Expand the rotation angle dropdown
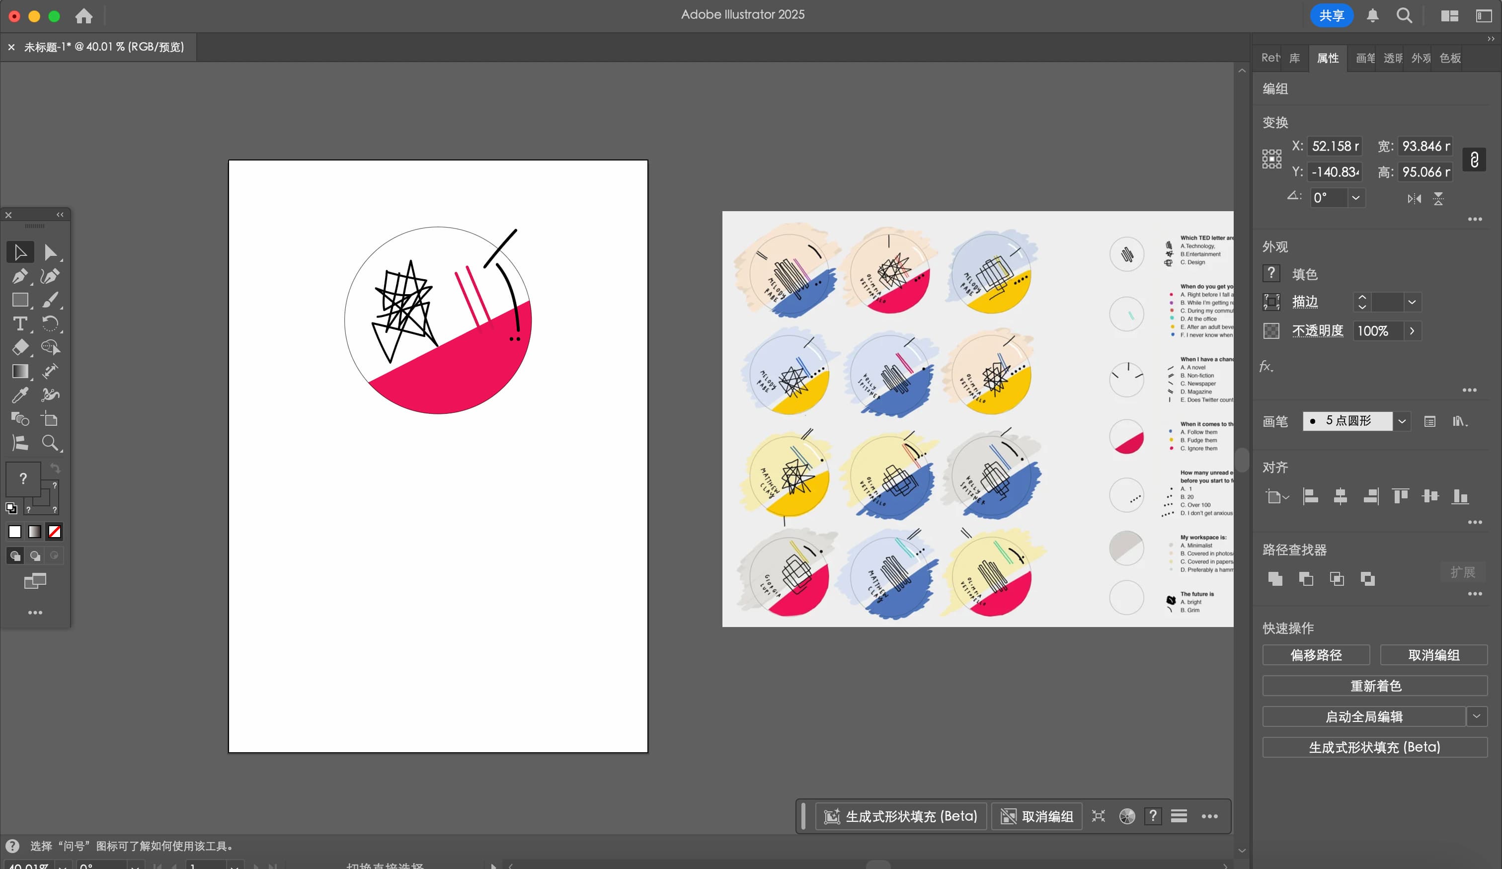 coord(1355,198)
